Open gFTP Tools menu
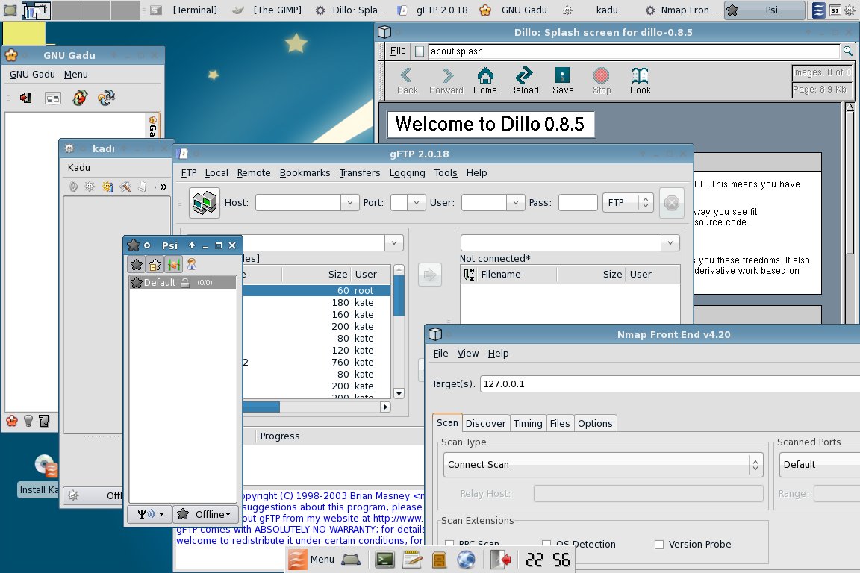The image size is (860, 573). tap(446, 173)
